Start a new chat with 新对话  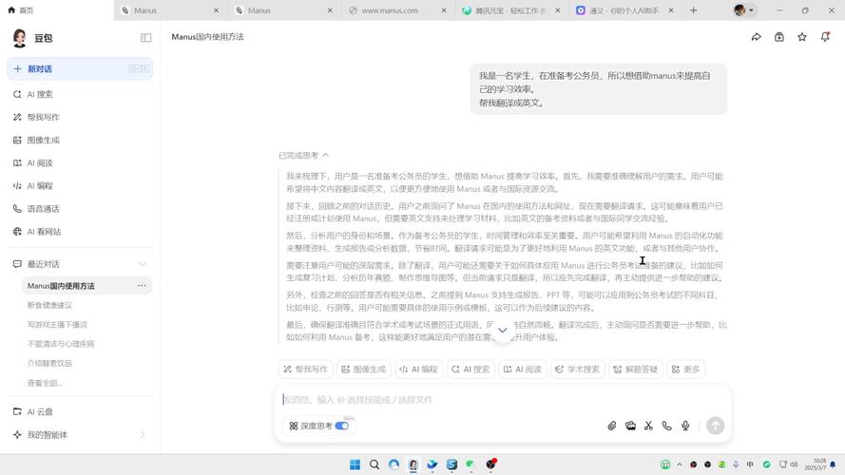80,69
